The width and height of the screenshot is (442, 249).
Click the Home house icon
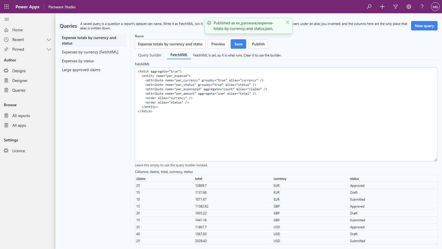[x=6, y=30]
